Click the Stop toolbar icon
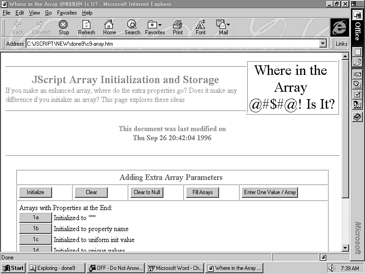 (x=64, y=25)
